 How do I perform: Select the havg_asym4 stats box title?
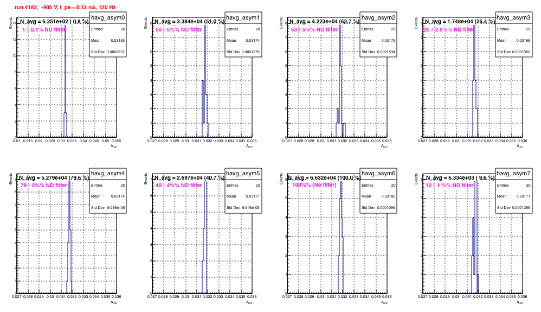click(108, 174)
